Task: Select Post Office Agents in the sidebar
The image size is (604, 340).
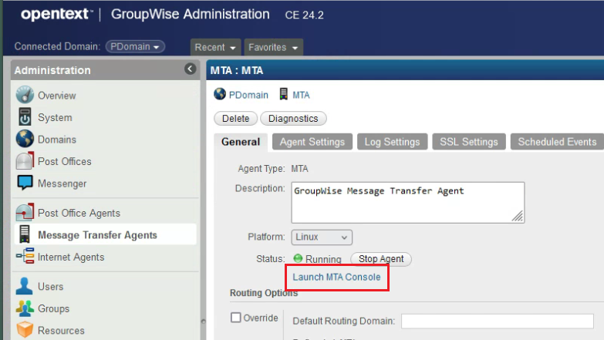Action: [x=79, y=213]
